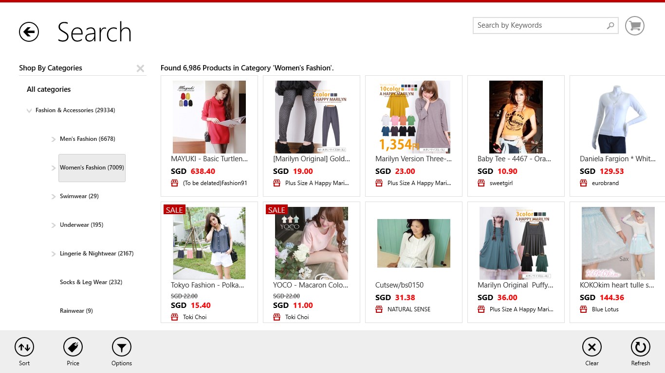Viewport: 665px width, 373px height.
Task: Go back using the back arrow
Action: pyautogui.click(x=29, y=32)
